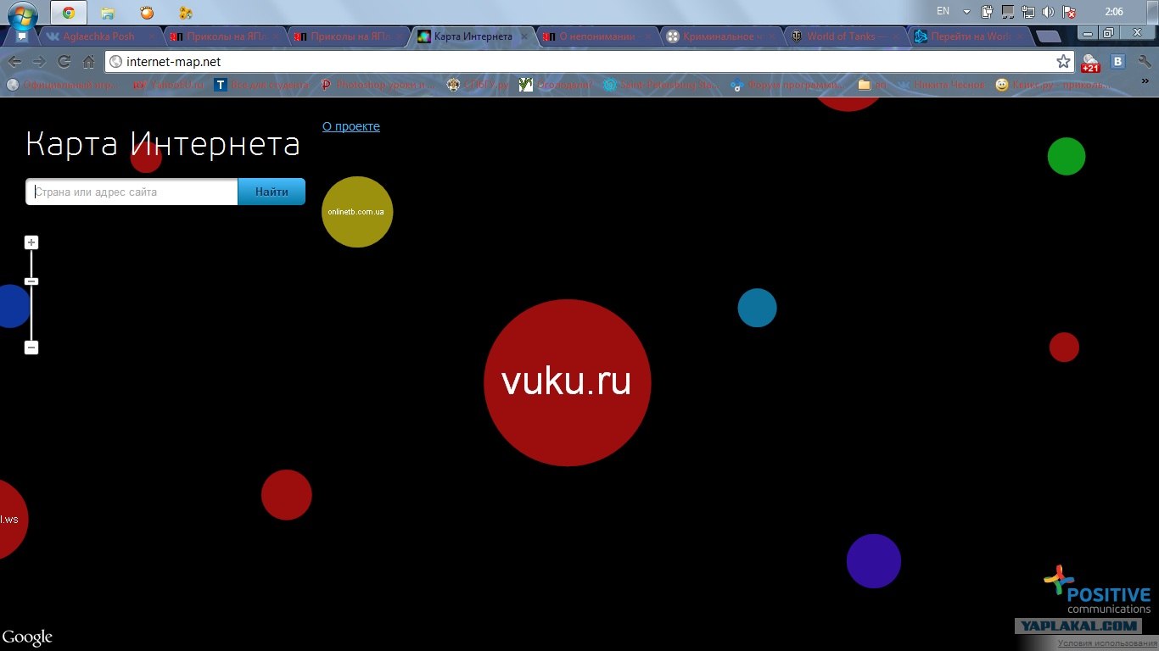
Task: Open Chrome wrench settings menu
Action: [1144, 62]
